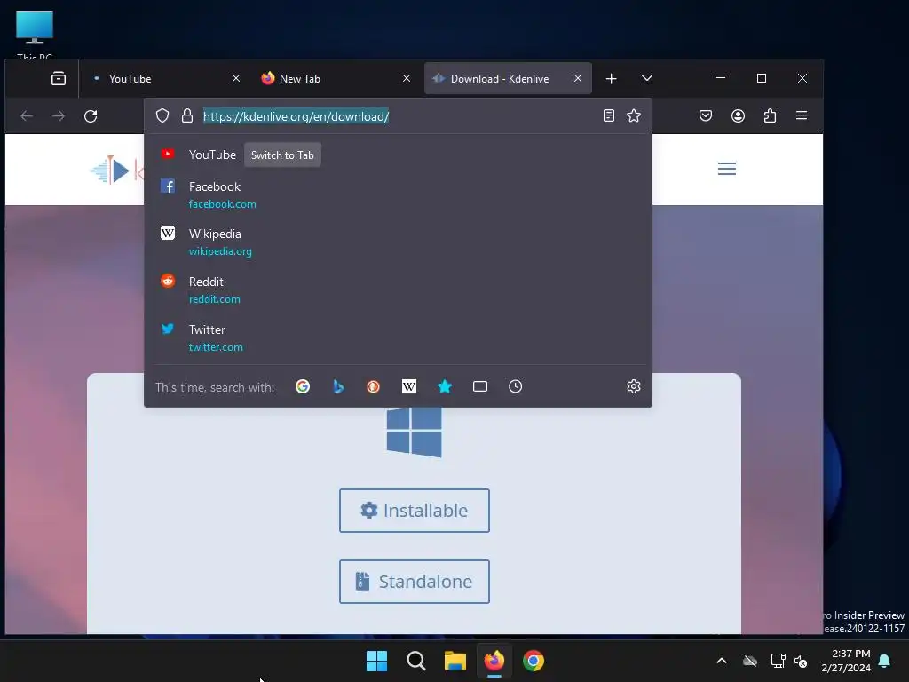The width and height of the screenshot is (909, 682).
Task: Search this time with DuckDuckGo
Action: click(x=374, y=386)
